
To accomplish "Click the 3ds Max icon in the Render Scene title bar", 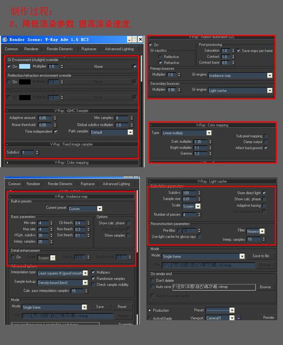I will pyautogui.click(x=5, y=39).
